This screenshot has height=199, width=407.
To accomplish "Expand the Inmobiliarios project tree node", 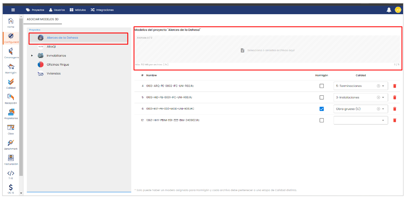I will click(32, 56).
